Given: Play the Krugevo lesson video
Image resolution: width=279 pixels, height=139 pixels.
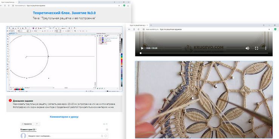Looking at the screenshot, I should (x=142, y=48).
